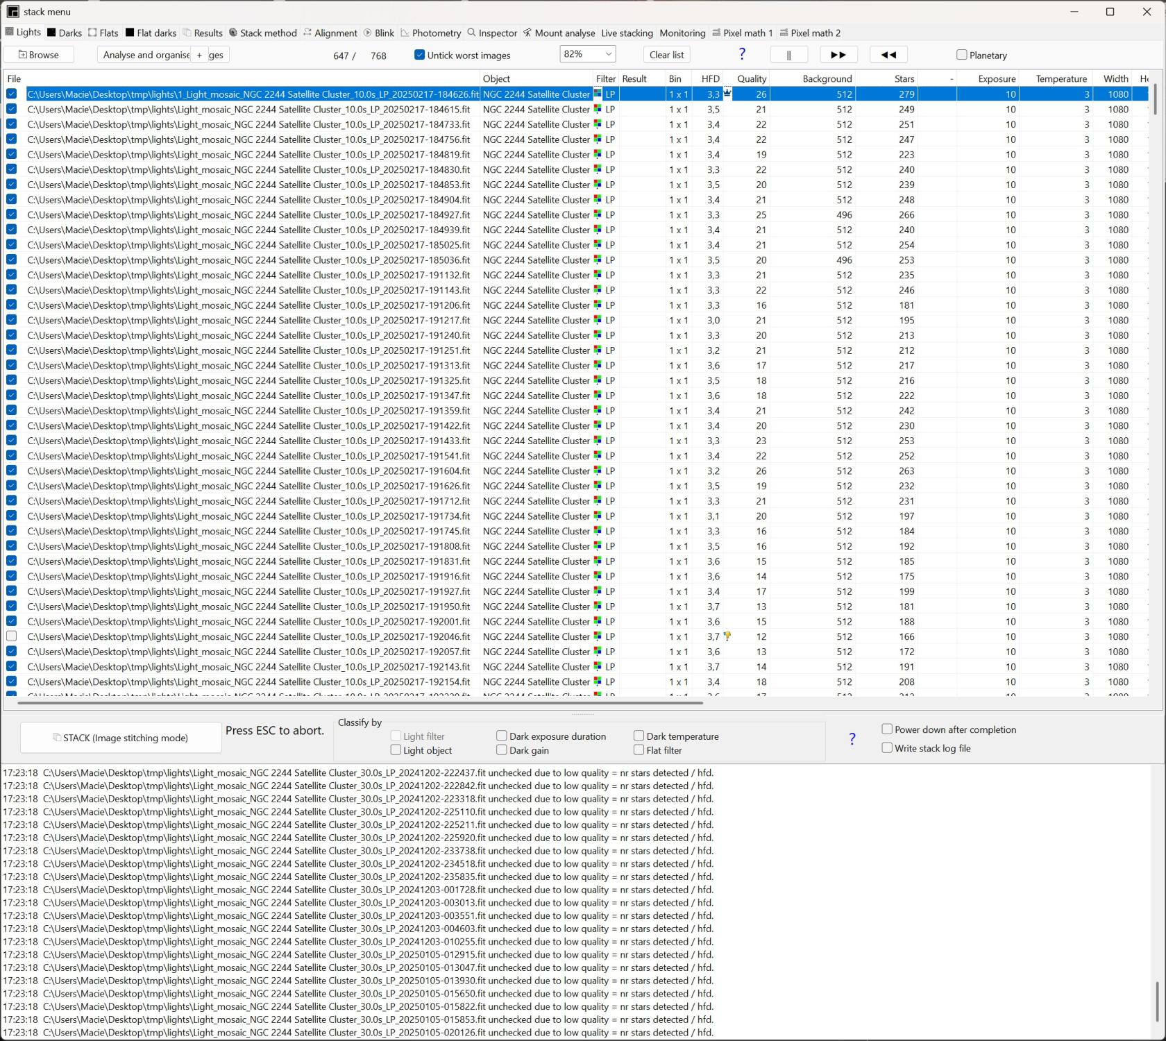Click the rewind double-arrow icon
This screenshot has width=1166, height=1041.
[888, 54]
